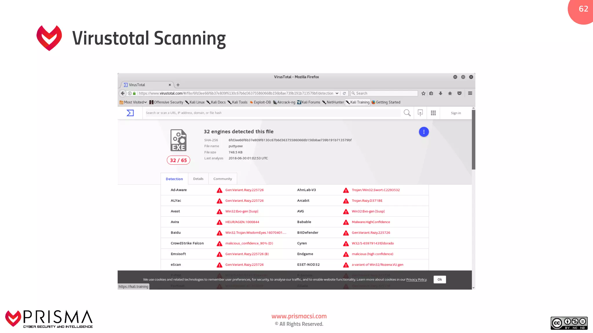
Task: Open the blue three-dot options button
Action: point(424,132)
